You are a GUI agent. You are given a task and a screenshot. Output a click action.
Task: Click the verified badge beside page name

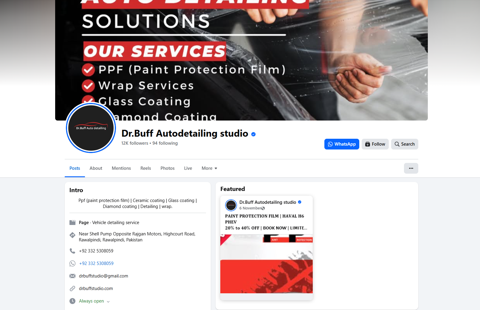point(253,134)
